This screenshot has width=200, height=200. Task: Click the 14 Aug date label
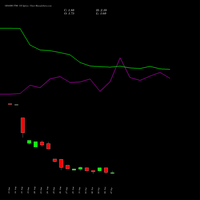coord(16,190)
